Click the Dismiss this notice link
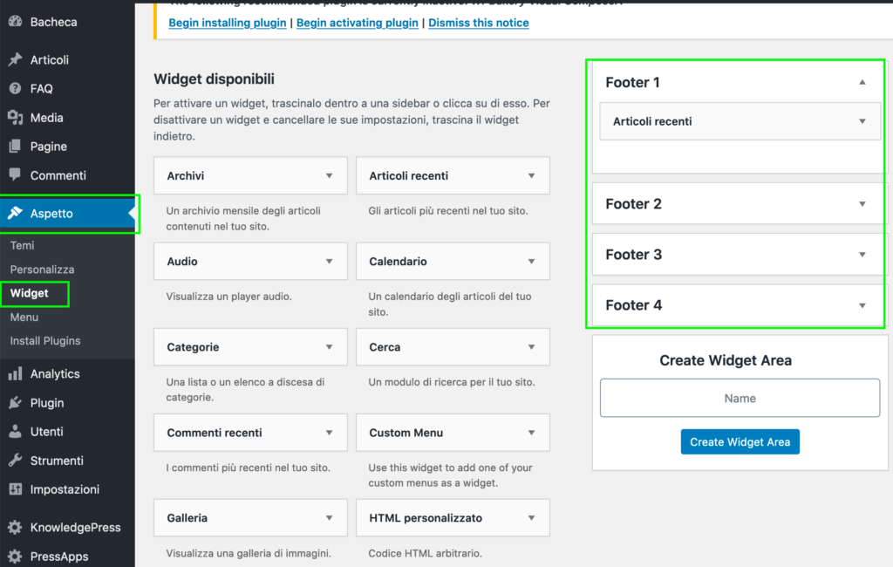This screenshot has width=893, height=567. (x=478, y=23)
